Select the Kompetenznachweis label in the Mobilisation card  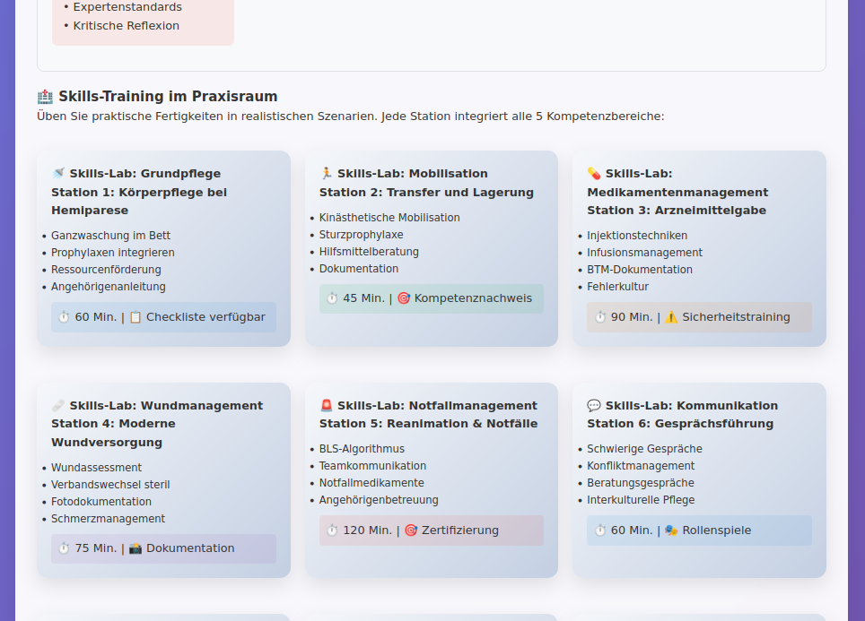tap(473, 298)
